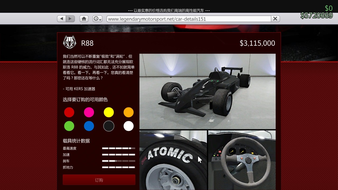Click the 刹车 braking stat bar
This screenshot has height=190, width=338.
click(119, 161)
